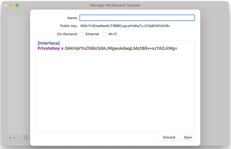
Task: Select the On-Demand label
Action: (x=67, y=34)
